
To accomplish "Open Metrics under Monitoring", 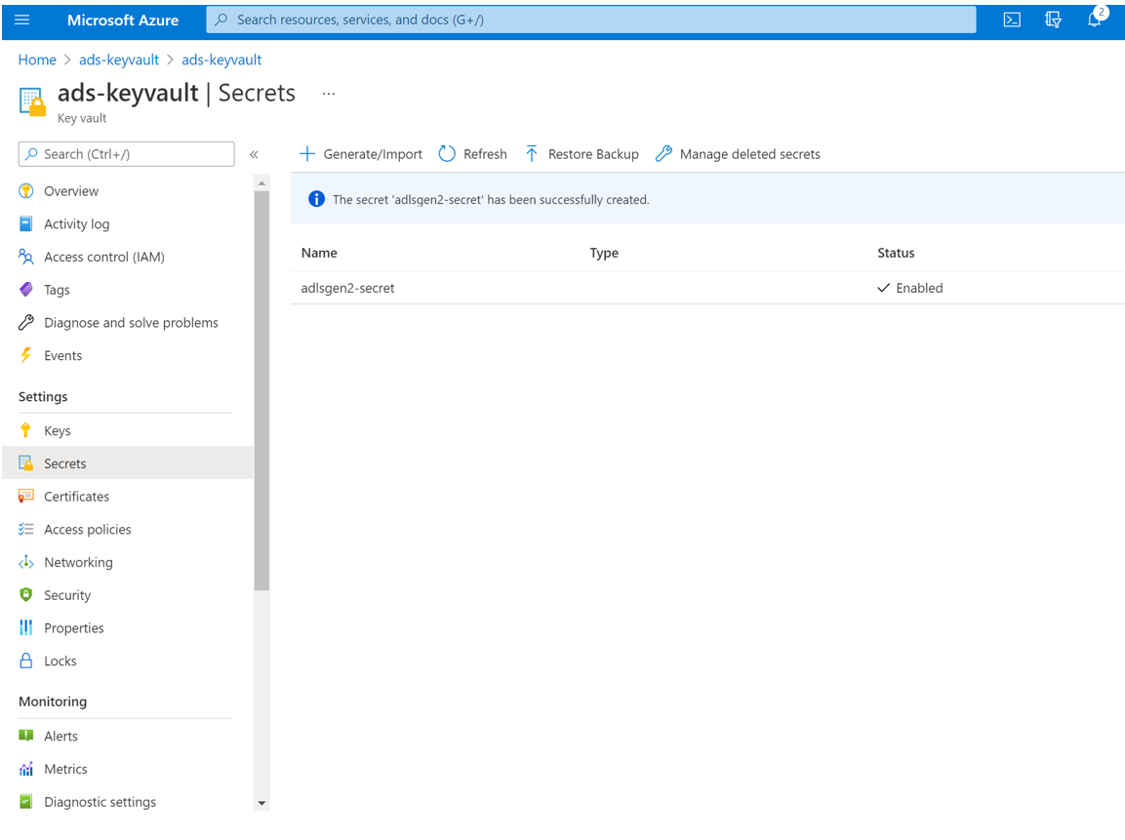I will (65, 769).
